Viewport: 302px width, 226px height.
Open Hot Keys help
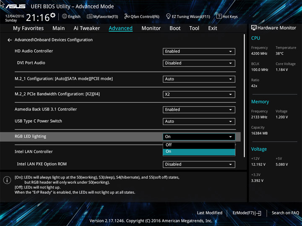click(x=227, y=16)
